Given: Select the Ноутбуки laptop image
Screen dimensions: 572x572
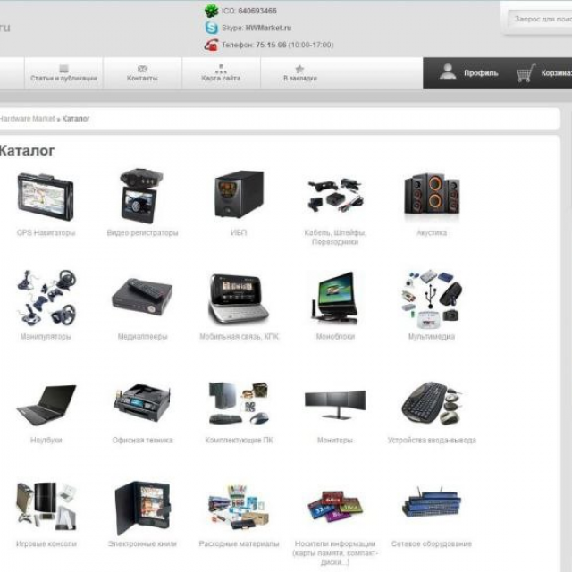Looking at the screenshot, I should coord(46,405).
